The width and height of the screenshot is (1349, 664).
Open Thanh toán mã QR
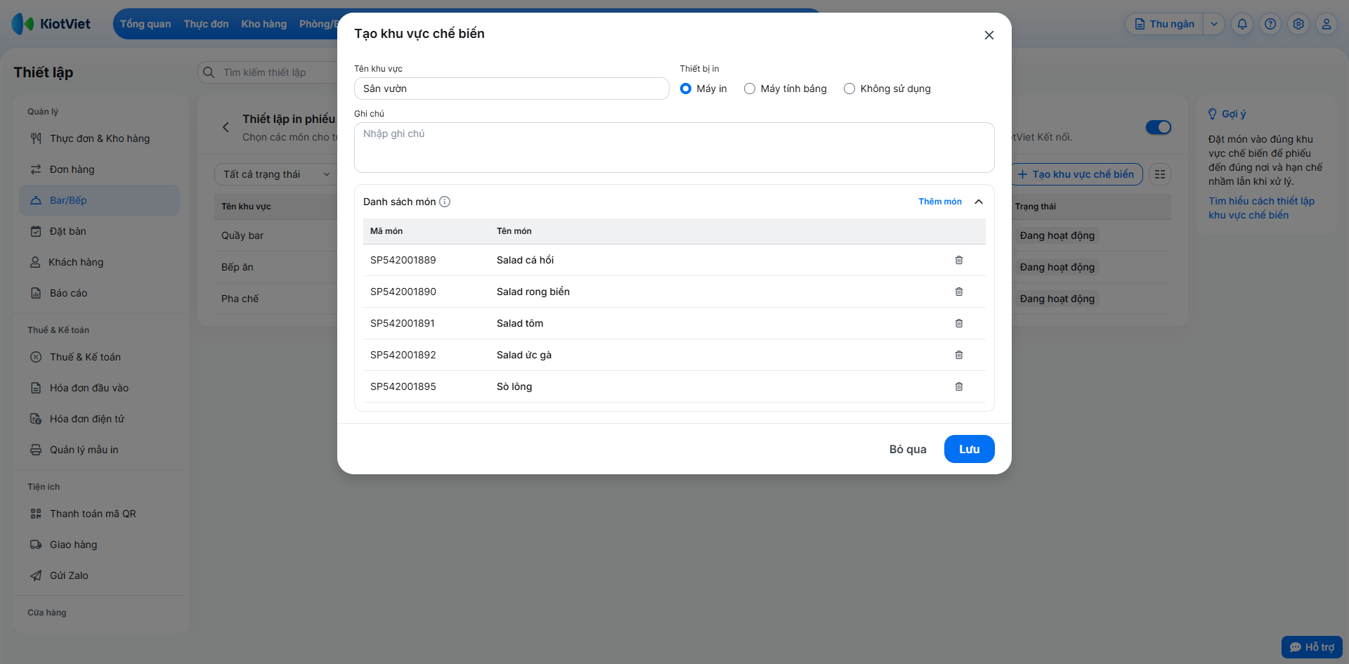tap(100, 514)
